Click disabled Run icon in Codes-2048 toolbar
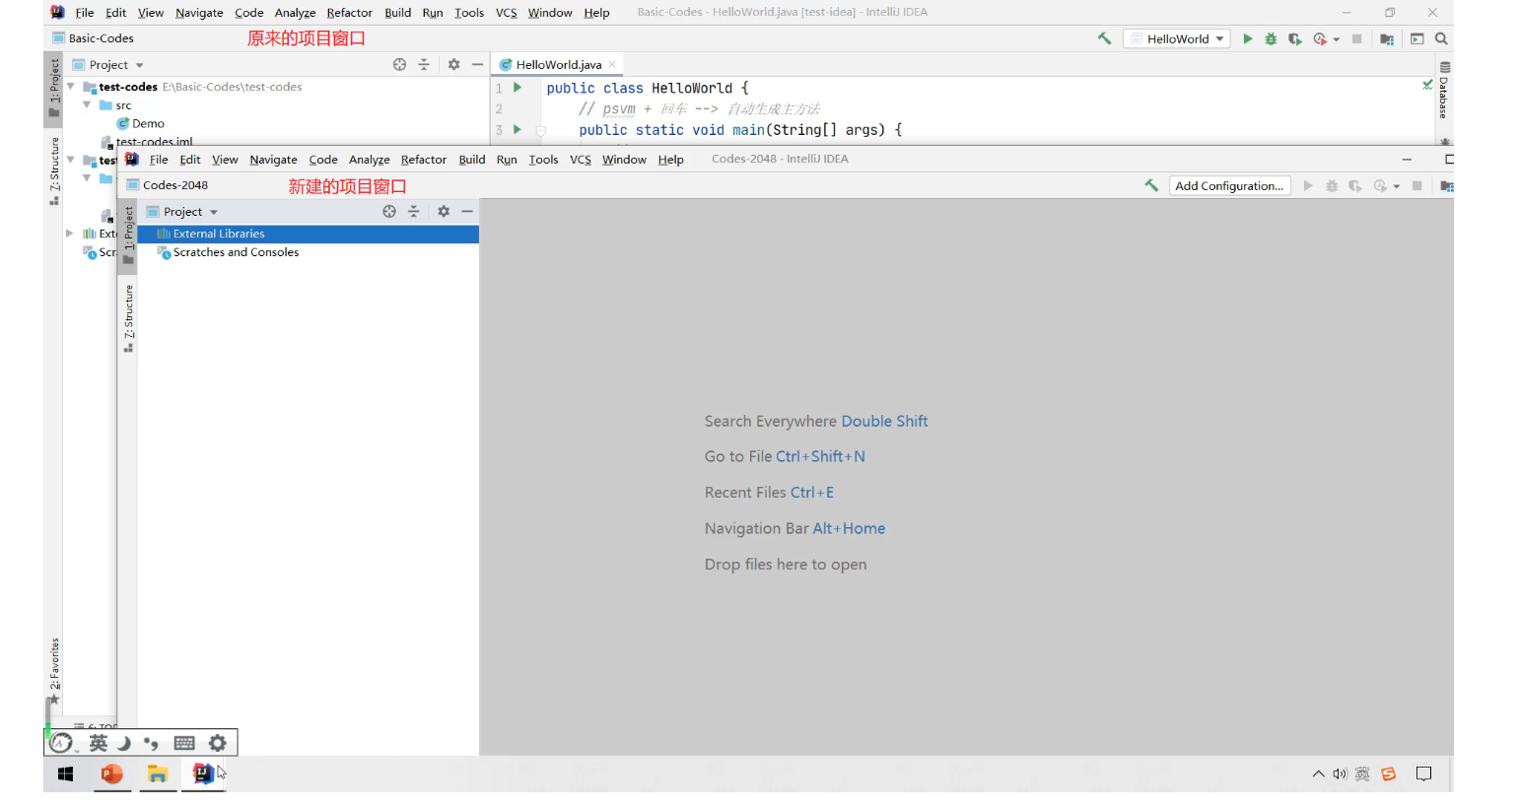The image size is (1518, 808). (x=1308, y=185)
